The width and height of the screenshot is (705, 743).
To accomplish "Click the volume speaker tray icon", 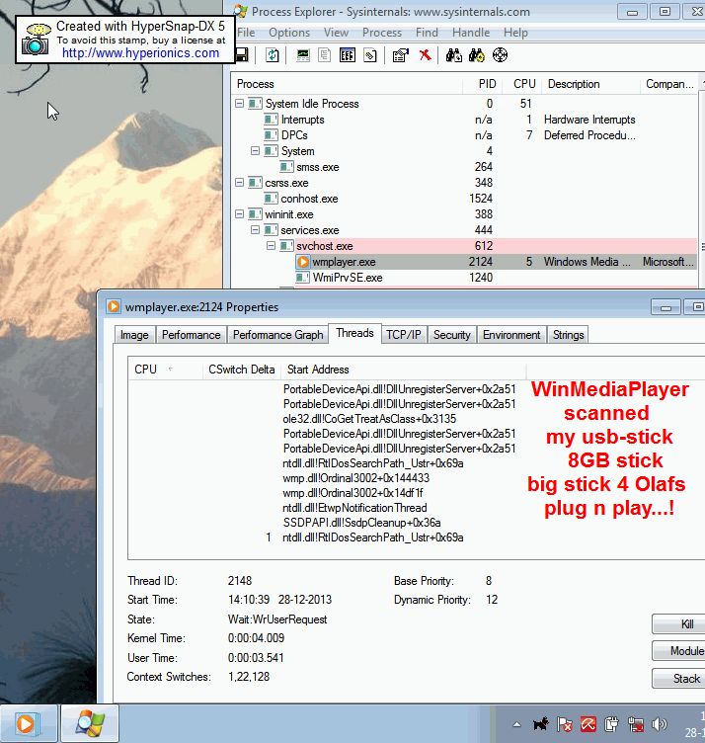I will tap(659, 724).
